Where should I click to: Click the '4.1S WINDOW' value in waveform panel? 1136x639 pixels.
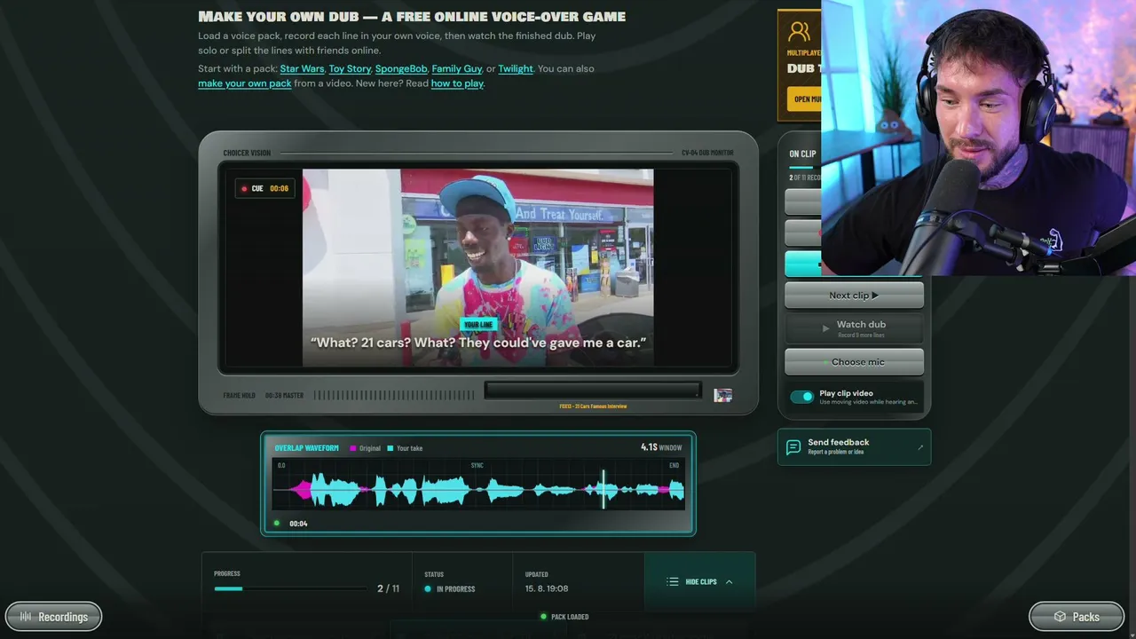point(661,447)
